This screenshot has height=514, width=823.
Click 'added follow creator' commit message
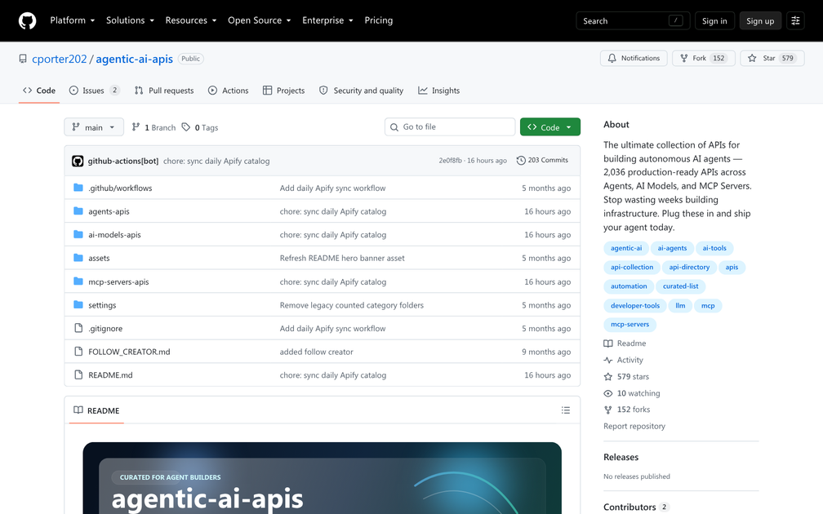click(x=317, y=352)
